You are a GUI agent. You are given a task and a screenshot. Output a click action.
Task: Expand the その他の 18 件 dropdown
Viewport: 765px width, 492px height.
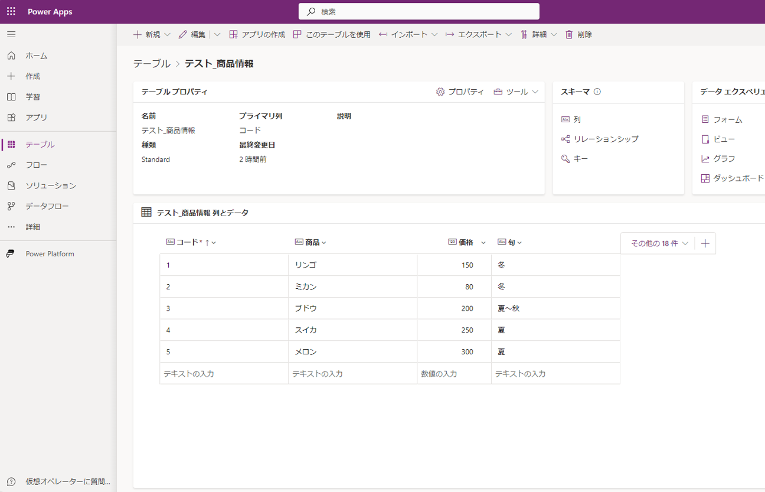point(655,242)
